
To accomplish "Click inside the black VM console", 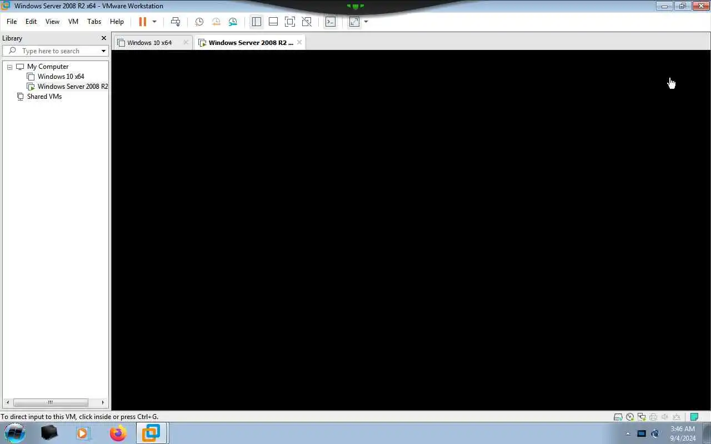I will tap(410, 230).
